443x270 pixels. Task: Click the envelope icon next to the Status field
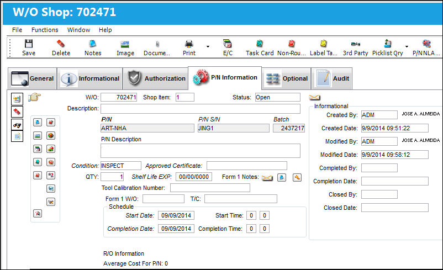pyautogui.click(x=314, y=97)
